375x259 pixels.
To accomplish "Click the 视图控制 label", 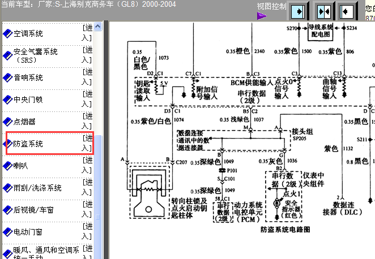I will (271, 6).
